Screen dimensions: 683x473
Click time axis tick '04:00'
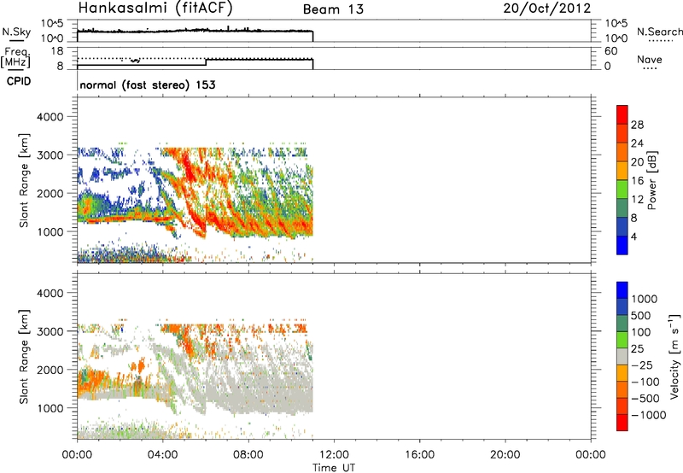[162, 455]
